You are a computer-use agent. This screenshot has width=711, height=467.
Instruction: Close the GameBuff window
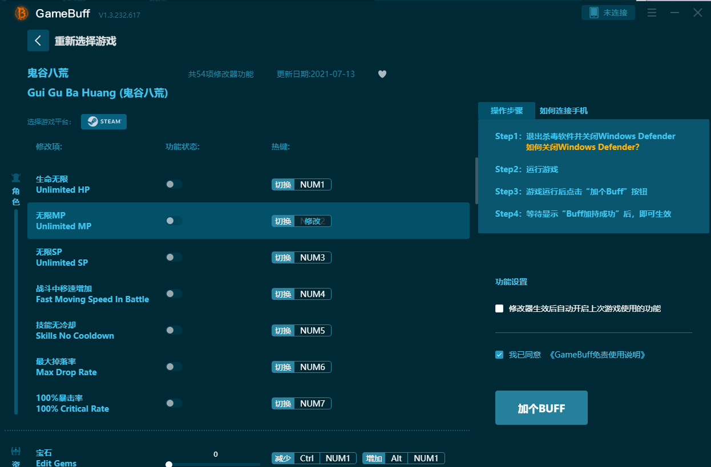click(698, 13)
